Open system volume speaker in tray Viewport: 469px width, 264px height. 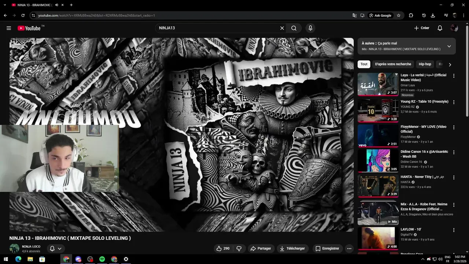(x=440, y=259)
